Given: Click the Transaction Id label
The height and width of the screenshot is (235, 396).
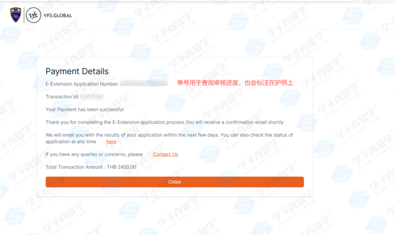Looking at the screenshot, I should coord(62,96).
